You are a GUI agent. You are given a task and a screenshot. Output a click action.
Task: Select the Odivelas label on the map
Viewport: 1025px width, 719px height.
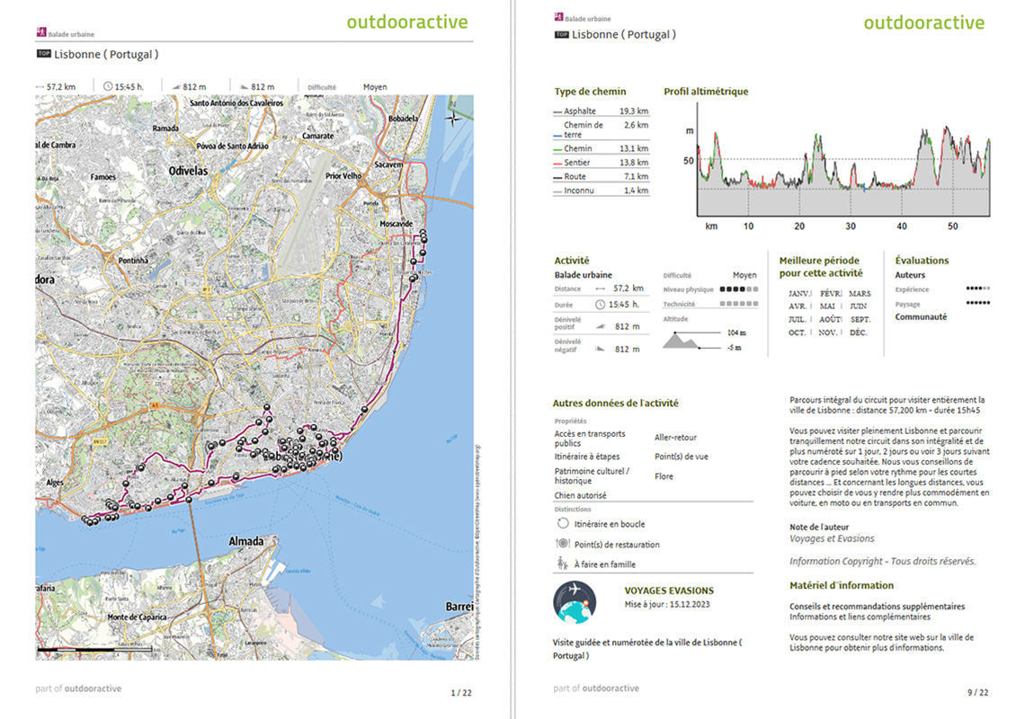point(188,171)
